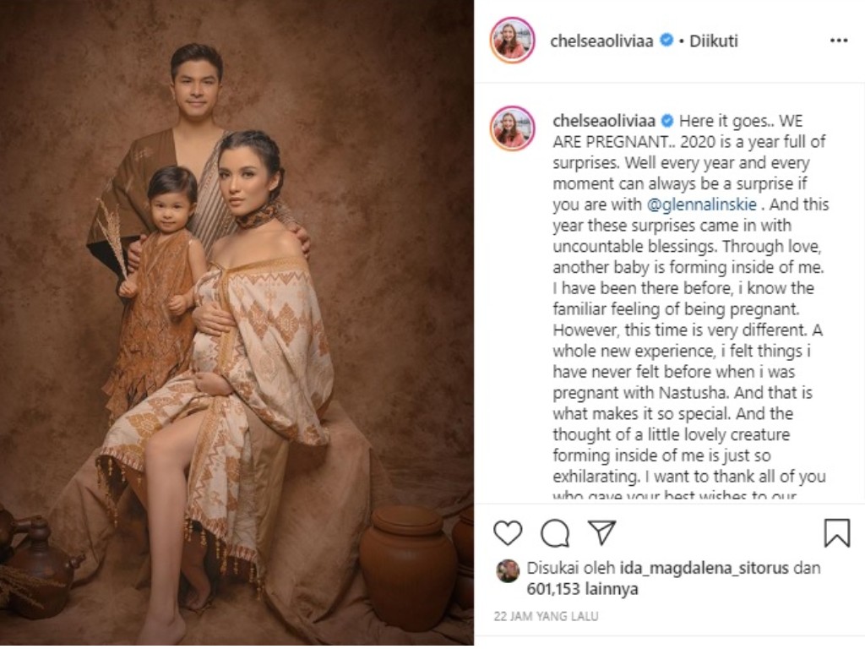
Task: Click chelseaoliviaa username in caption
Action: pos(604,120)
